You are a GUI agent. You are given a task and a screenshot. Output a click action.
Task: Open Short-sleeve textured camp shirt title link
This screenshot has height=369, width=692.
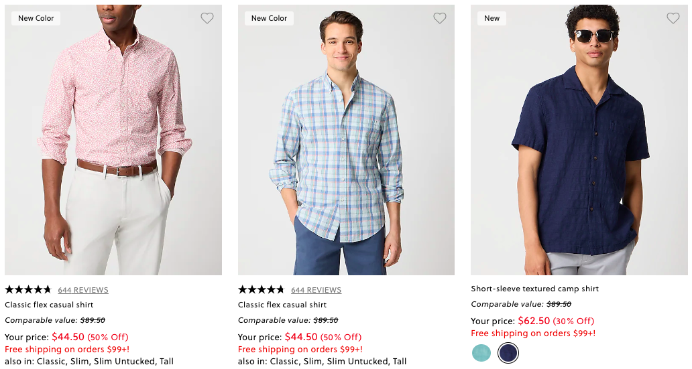[x=535, y=289]
